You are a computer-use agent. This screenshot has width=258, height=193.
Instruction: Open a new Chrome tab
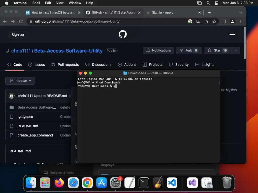209,13
